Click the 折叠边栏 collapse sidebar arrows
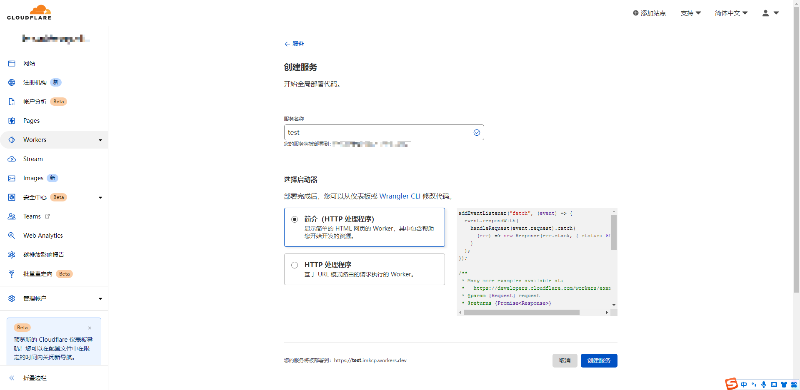This screenshot has height=390, width=800. coord(12,378)
